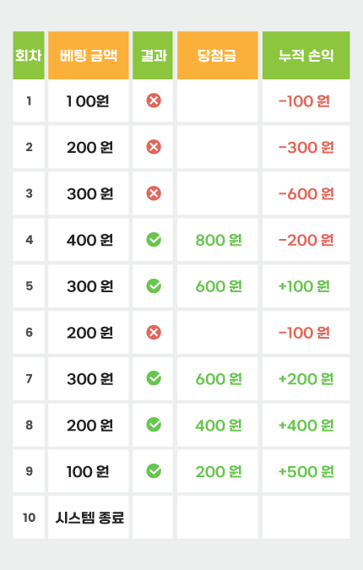Click the green checkmark in round 9
Screen dimensions: 363x570
154,471
